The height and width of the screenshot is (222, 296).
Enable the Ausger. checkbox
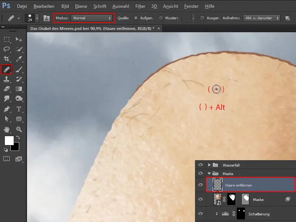pyautogui.click(x=202, y=18)
